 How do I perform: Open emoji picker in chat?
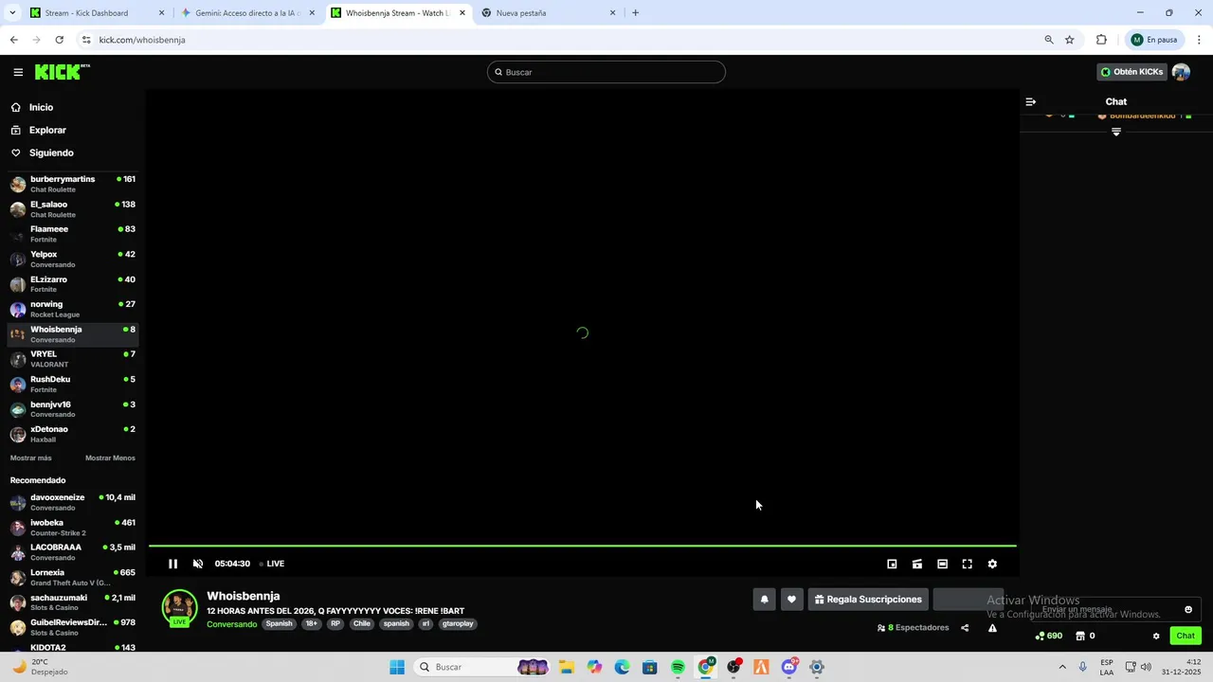(x=1188, y=610)
